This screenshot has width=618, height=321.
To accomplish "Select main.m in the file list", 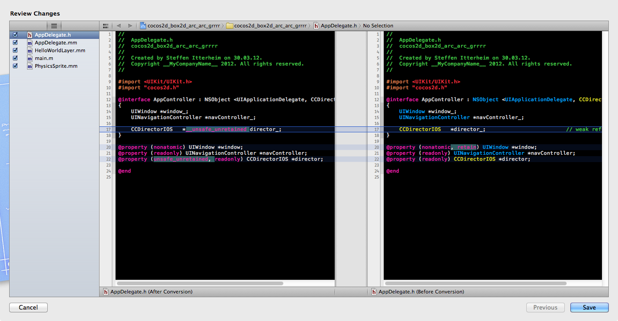I will point(54,58).
